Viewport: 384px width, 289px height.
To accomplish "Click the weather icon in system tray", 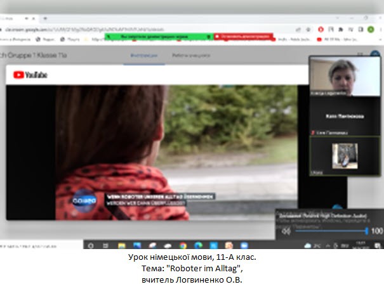I will click(308, 245).
